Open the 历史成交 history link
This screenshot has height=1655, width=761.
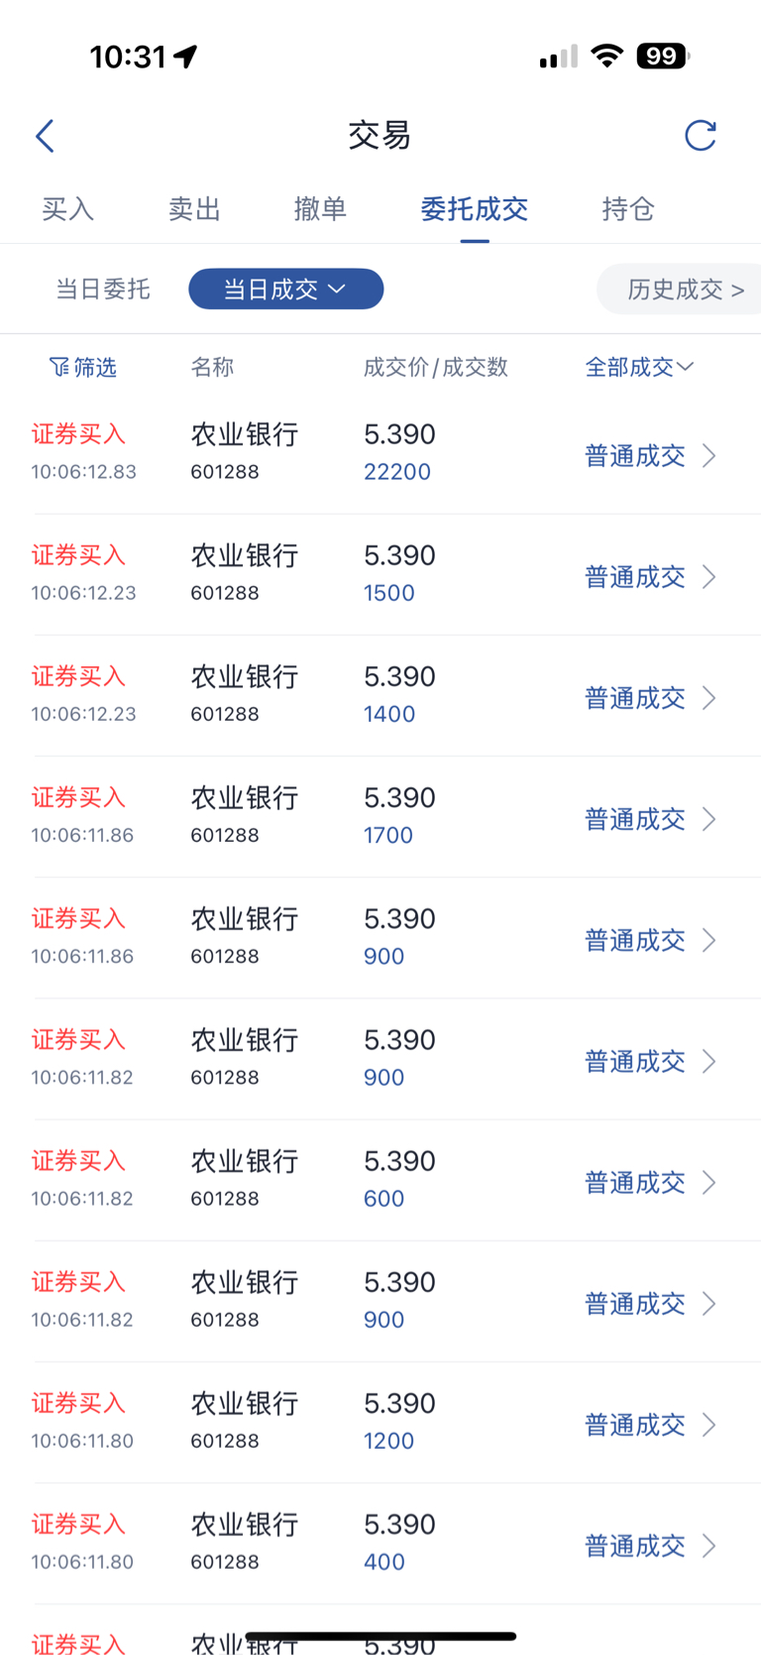click(x=684, y=290)
